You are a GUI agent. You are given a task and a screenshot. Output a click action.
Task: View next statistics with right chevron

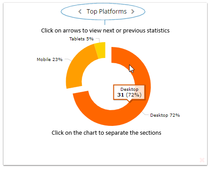click(x=133, y=11)
